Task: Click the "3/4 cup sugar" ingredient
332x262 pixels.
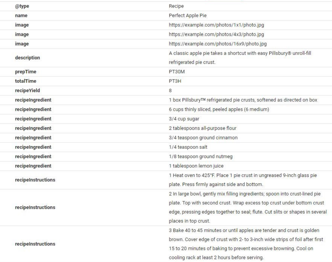Action: click(x=179, y=119)
